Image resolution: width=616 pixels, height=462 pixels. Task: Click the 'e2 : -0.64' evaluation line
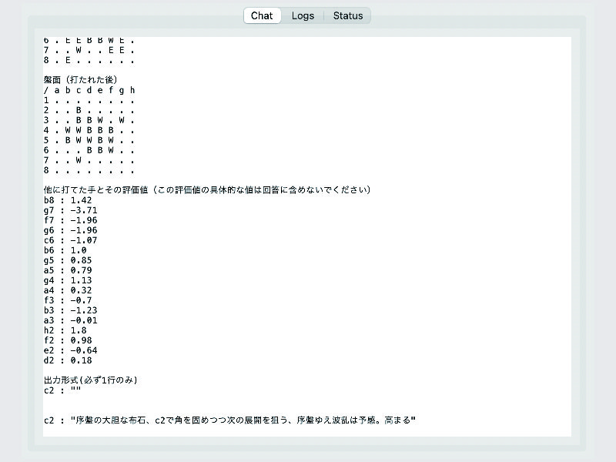(x=70, y=350)
